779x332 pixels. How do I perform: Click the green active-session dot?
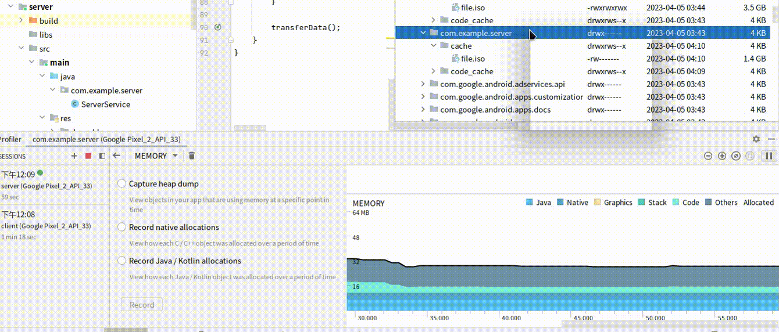pos(40,172)
